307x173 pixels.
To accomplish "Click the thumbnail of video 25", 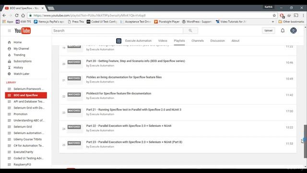I will click(75, 145).
